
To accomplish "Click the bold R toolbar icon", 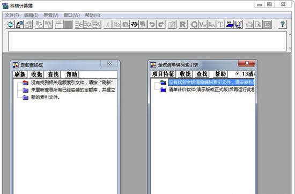I will pyautogui.click(x=183, y=25).
